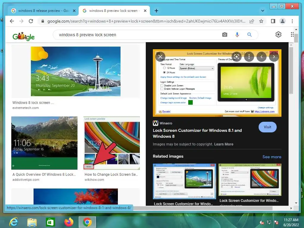The height and width of the screenshot is (228, 304).
Task: Click the forward navigation arrow
Action: pyautogui.click(x=21, y=21)
